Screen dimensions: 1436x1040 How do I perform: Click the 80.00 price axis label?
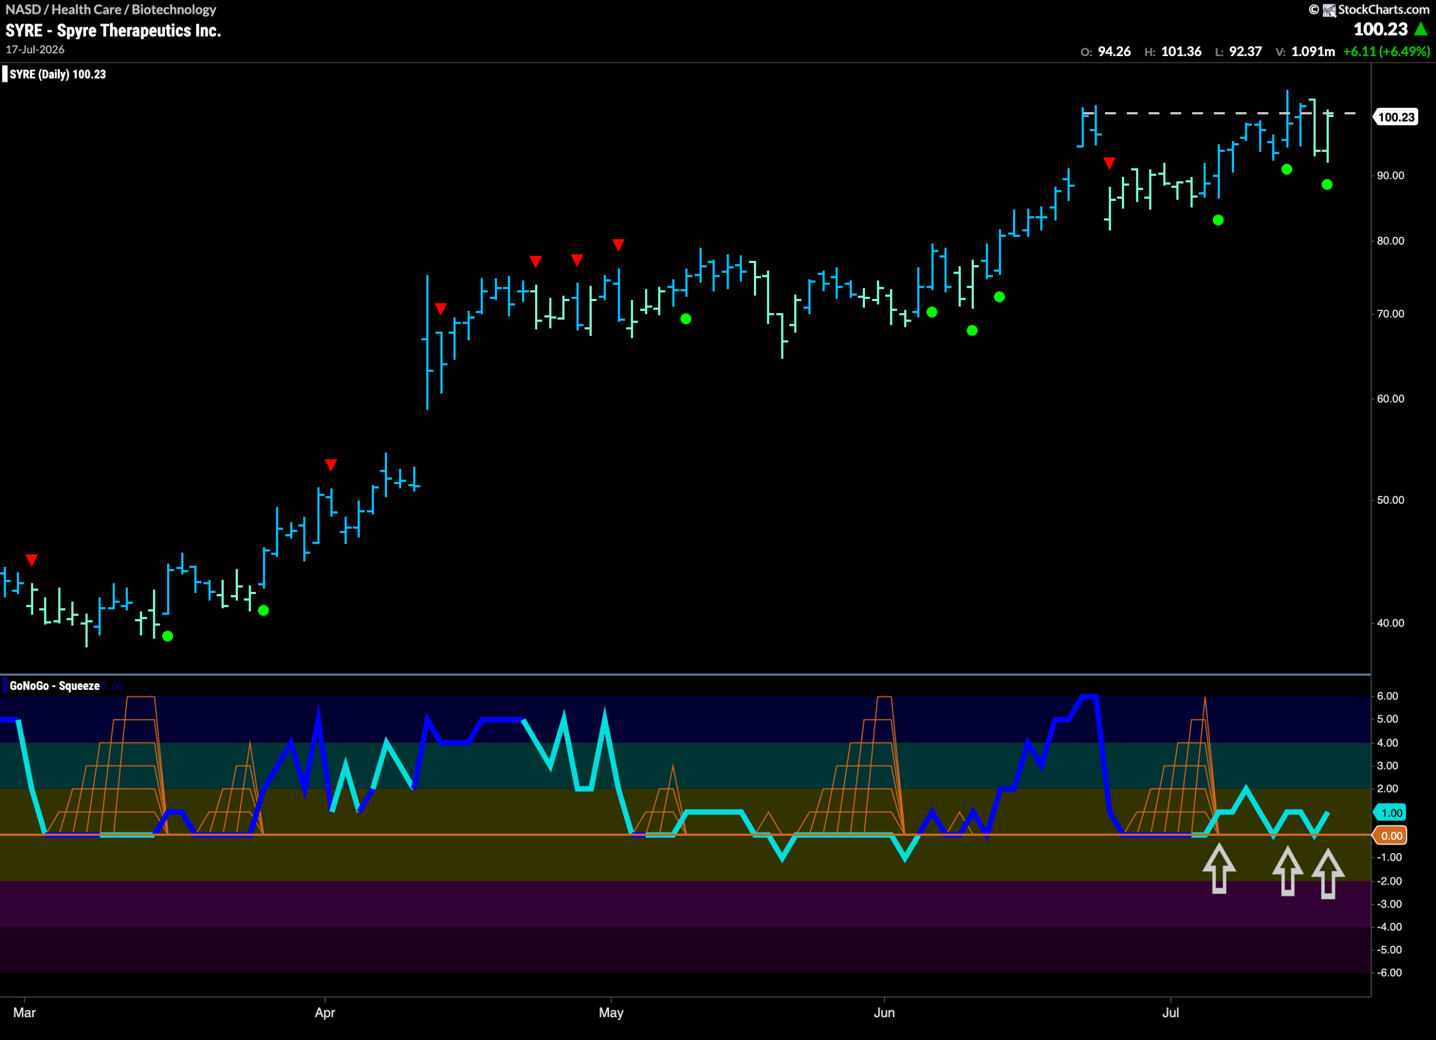(1391, 241)
